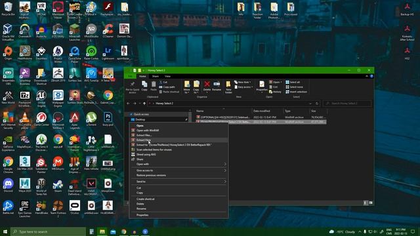The height and width of the screenshot is (236, 420).
Task: Select Desktop in the navigation pane
Action: click(140, 119)
